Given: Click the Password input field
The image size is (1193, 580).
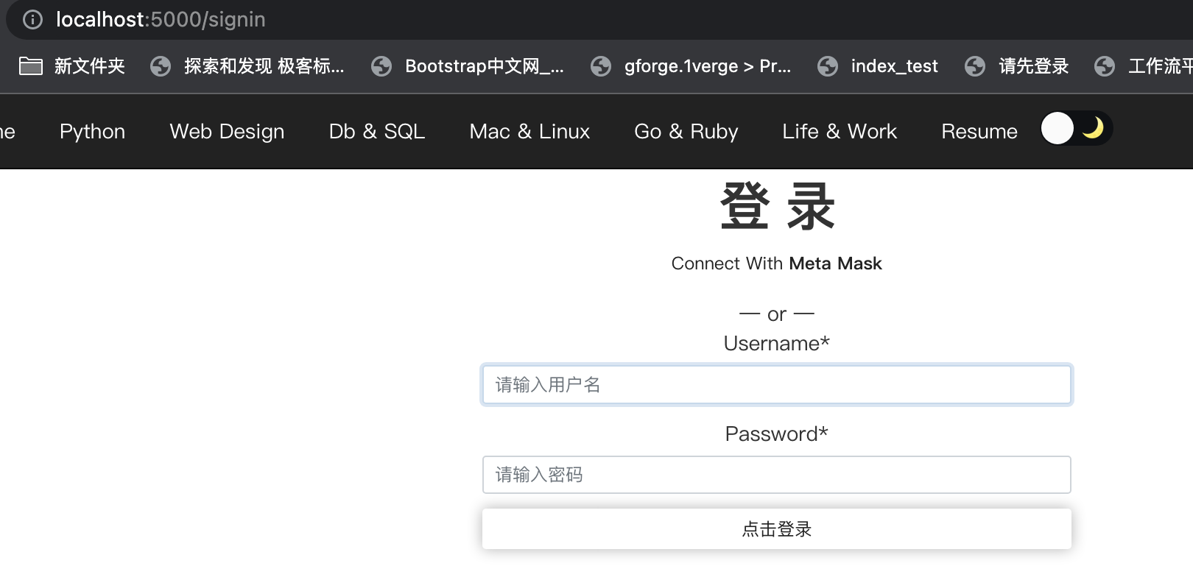Looking at the screenshot, I should 776,475.
